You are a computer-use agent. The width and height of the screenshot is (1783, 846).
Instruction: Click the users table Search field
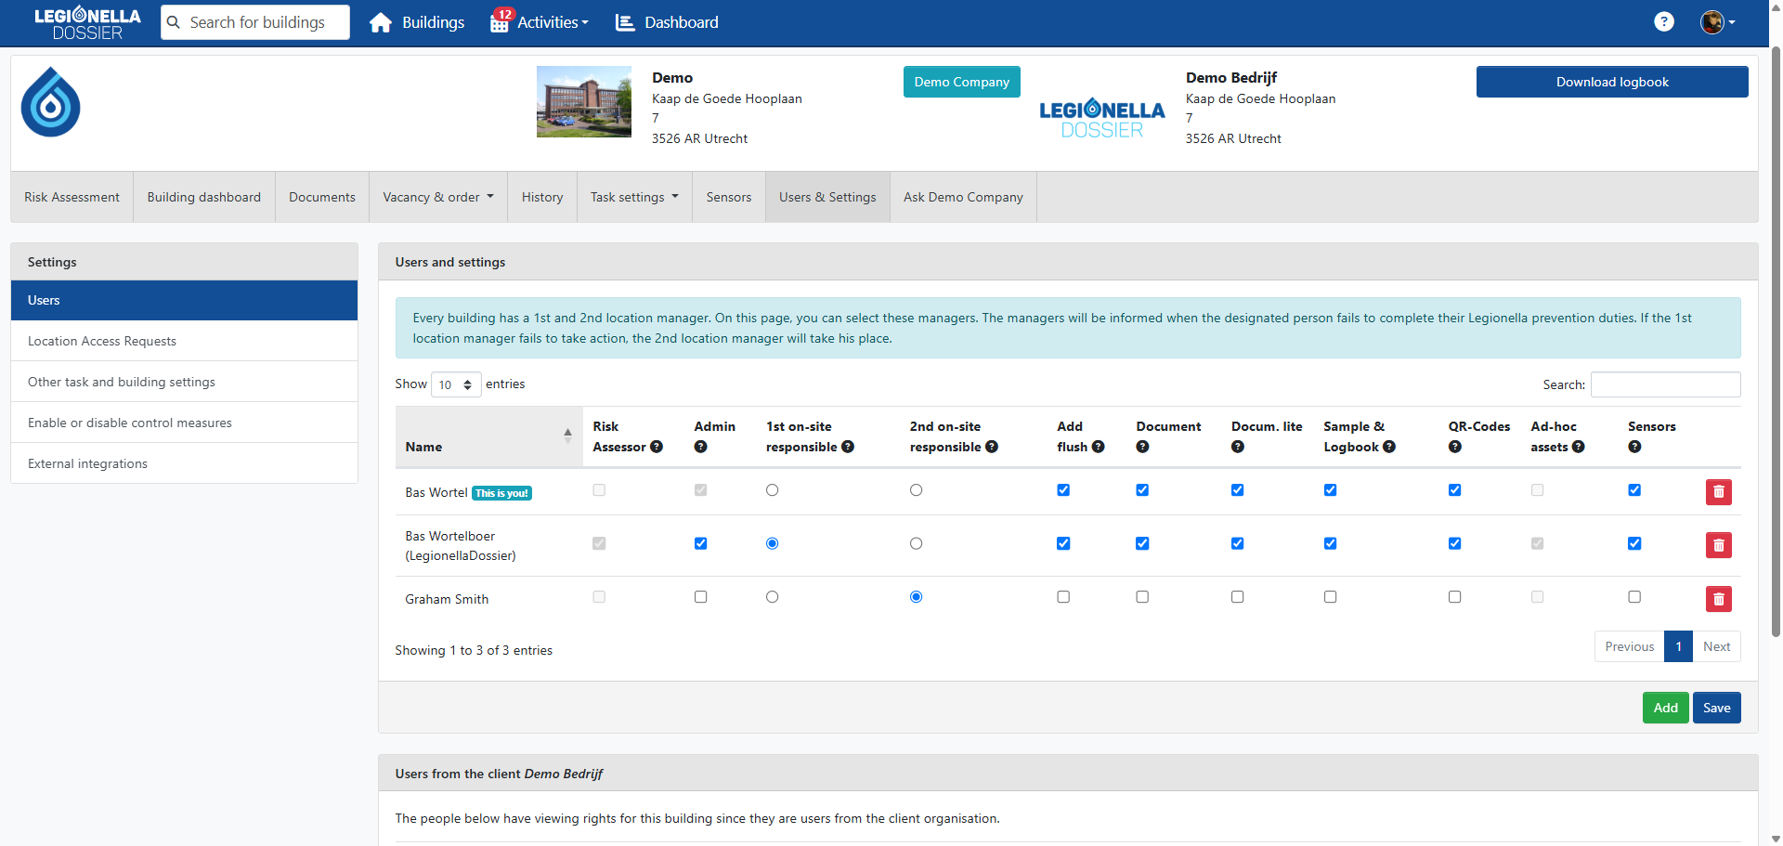pyautogui.click(x=1665, y=384)
